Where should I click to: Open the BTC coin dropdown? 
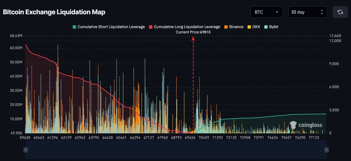pos(266,12)
